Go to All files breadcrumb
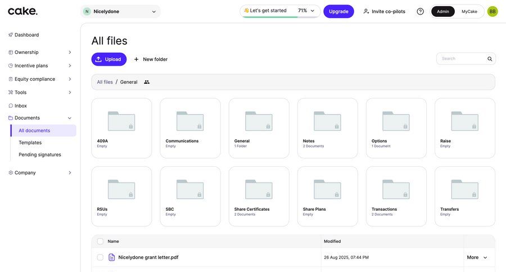The image size is (506, 272). 105,82
